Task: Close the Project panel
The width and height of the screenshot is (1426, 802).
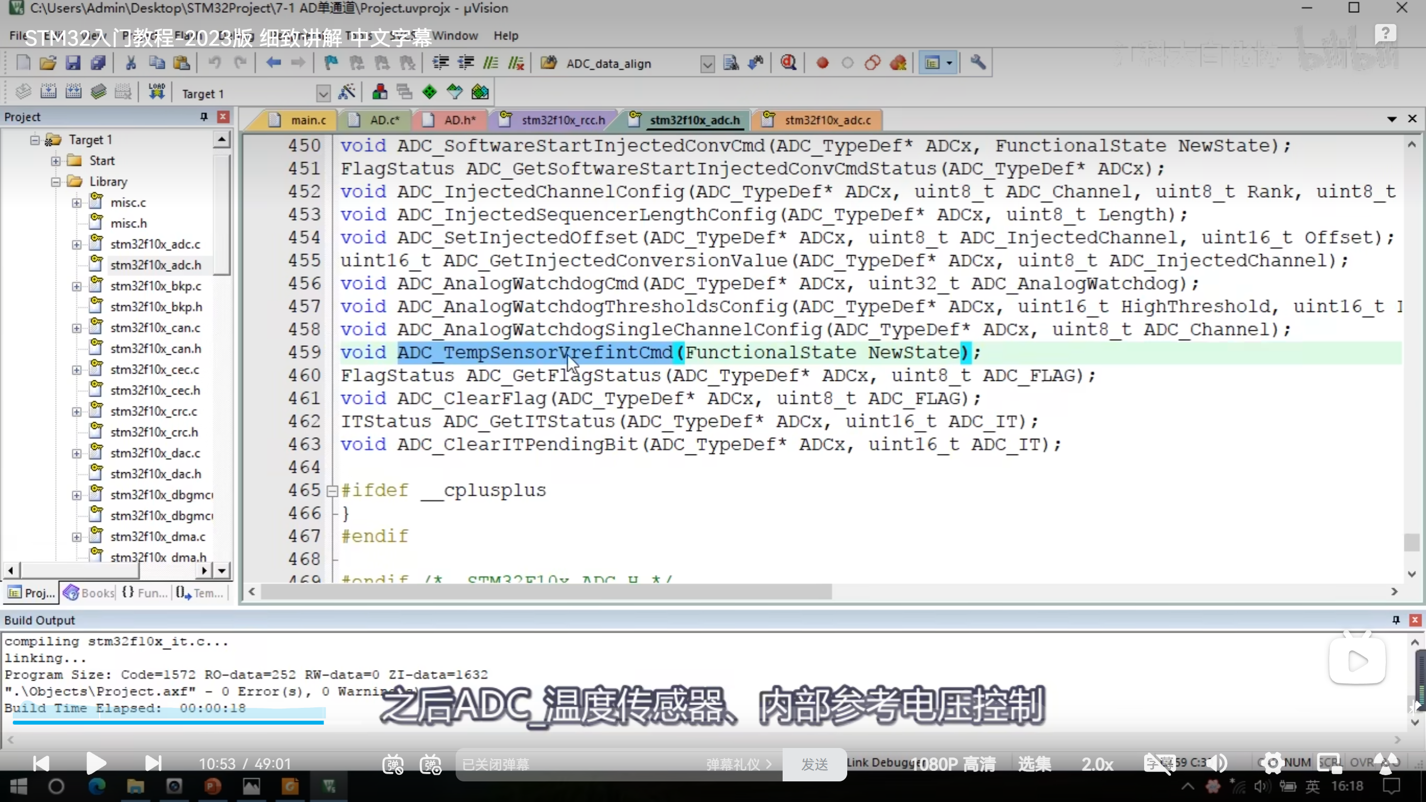Action: tap(223, 116)
